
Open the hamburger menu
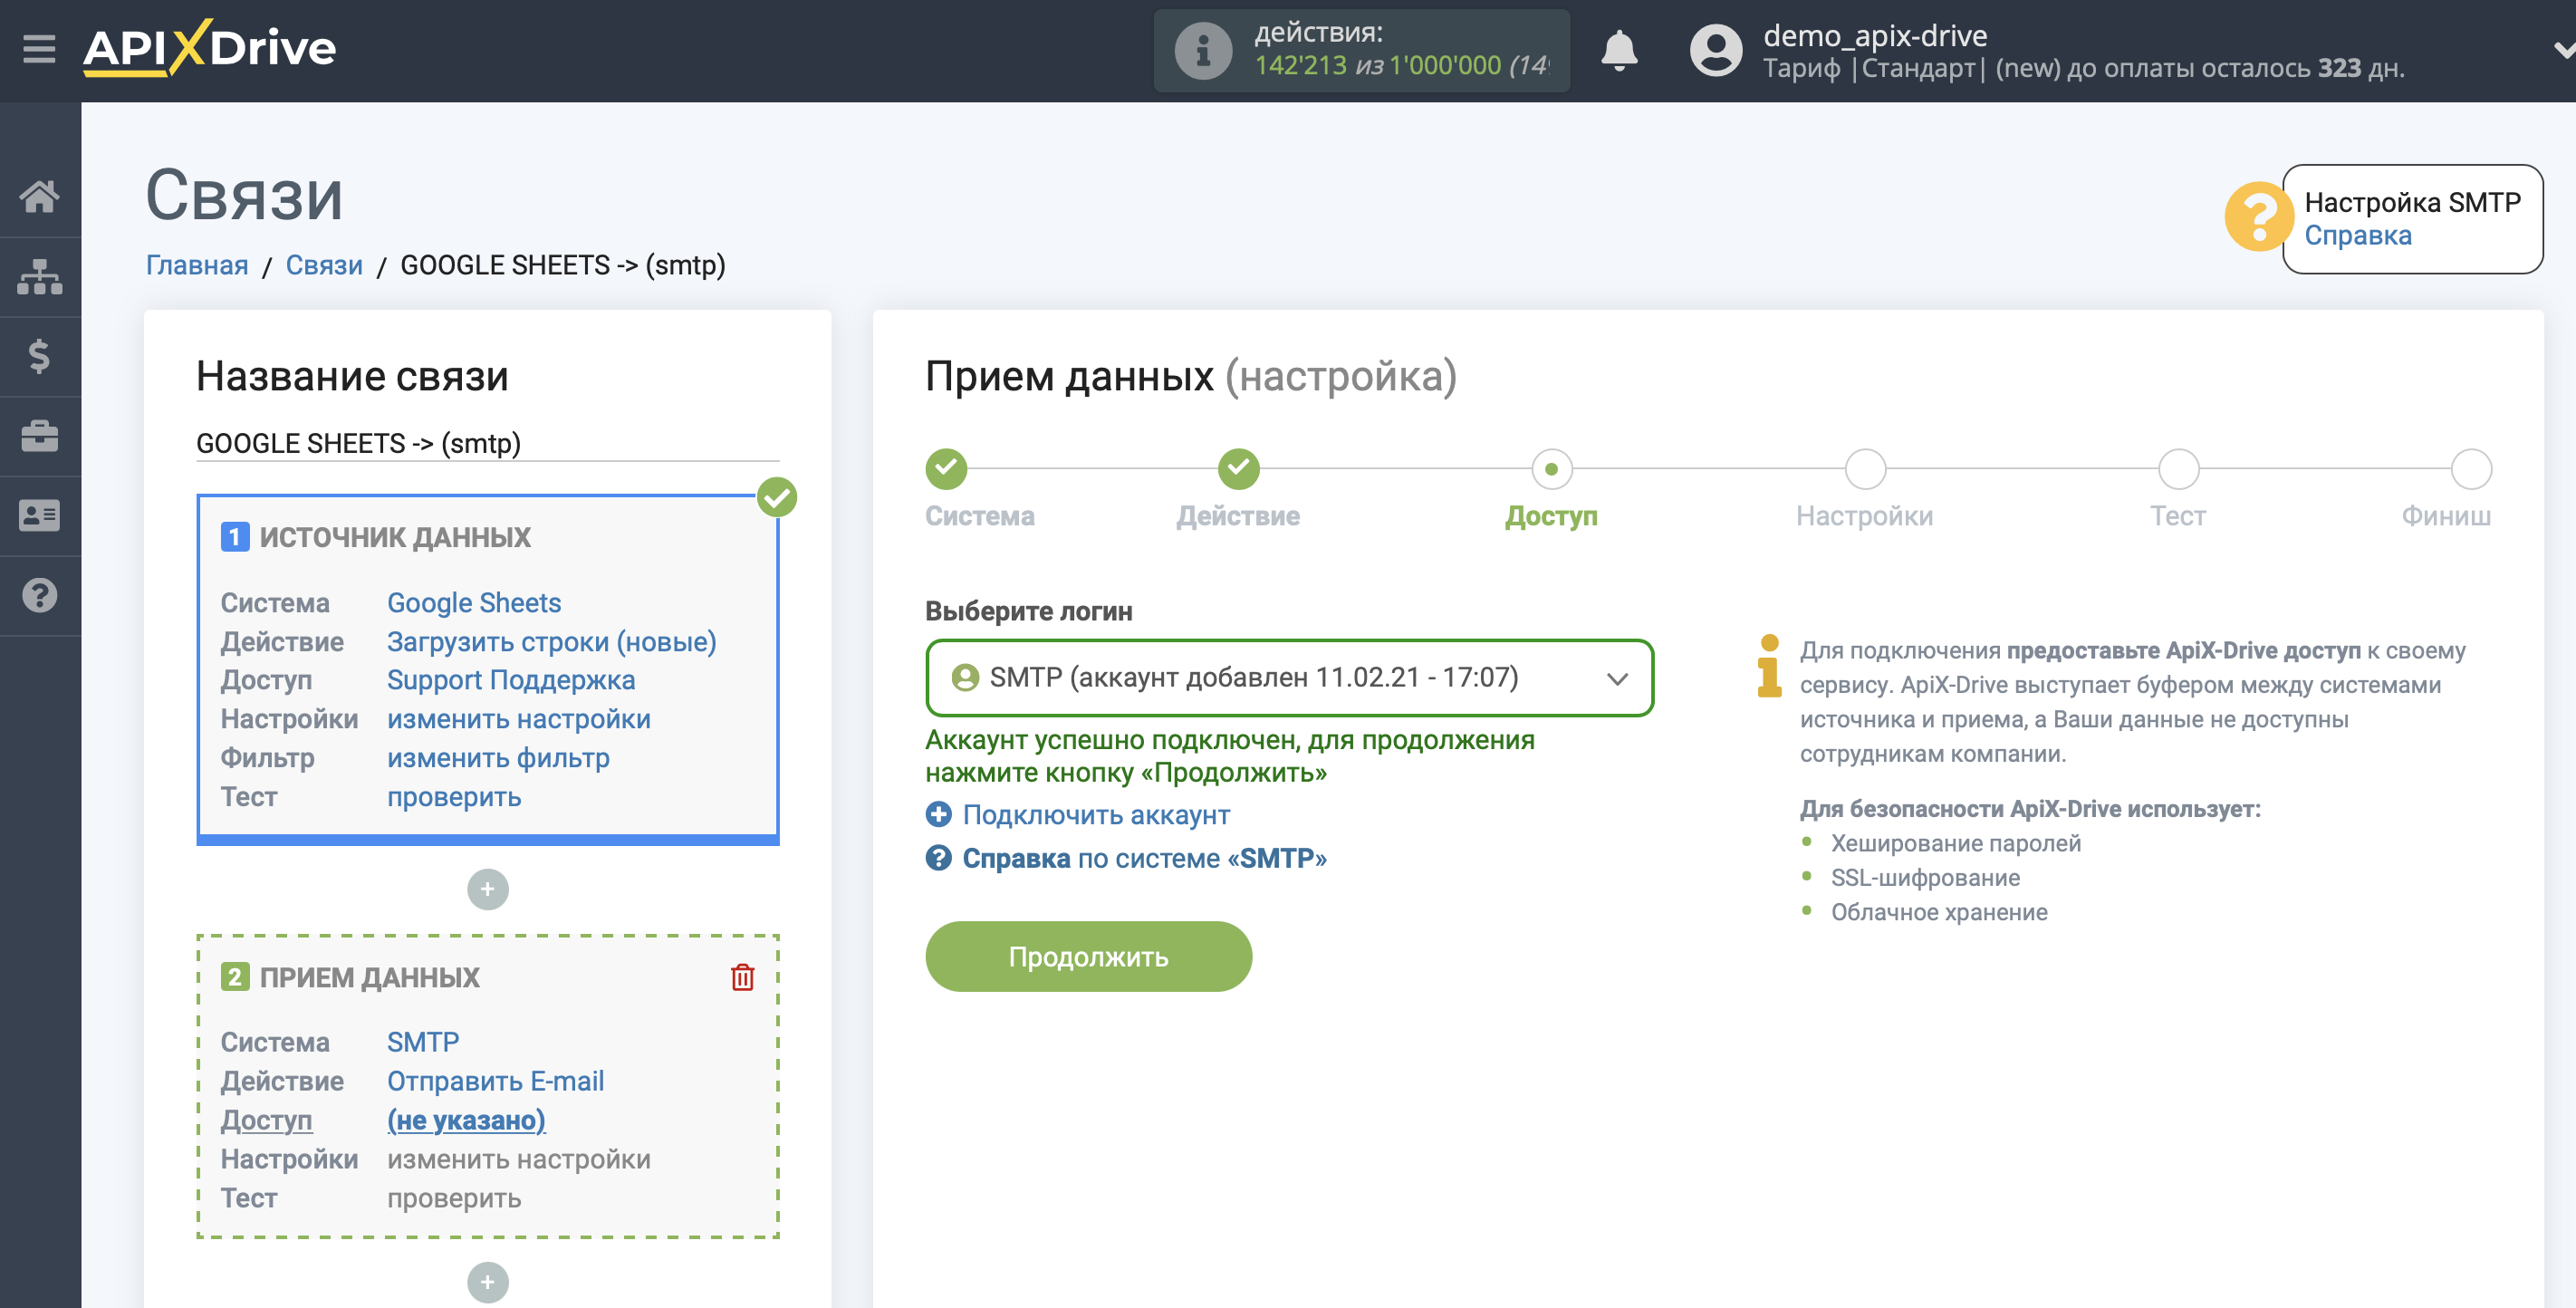point(39,49)
